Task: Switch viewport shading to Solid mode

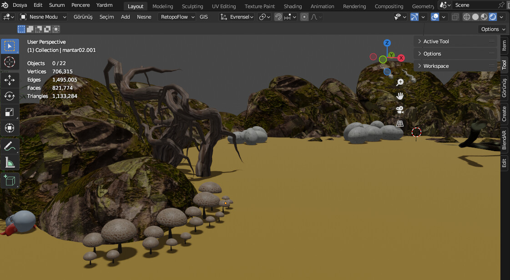Action: (475, 17)
